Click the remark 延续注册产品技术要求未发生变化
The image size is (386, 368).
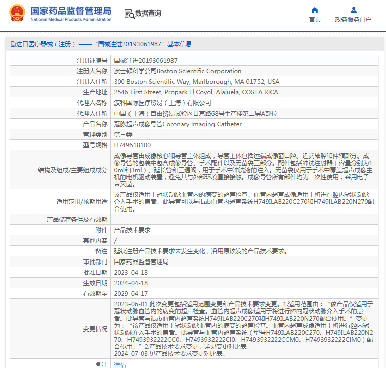tap(201, 251)
